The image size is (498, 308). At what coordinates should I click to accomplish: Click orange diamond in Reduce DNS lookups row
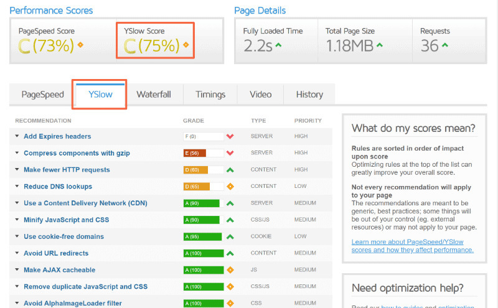[x=230, y=187]
